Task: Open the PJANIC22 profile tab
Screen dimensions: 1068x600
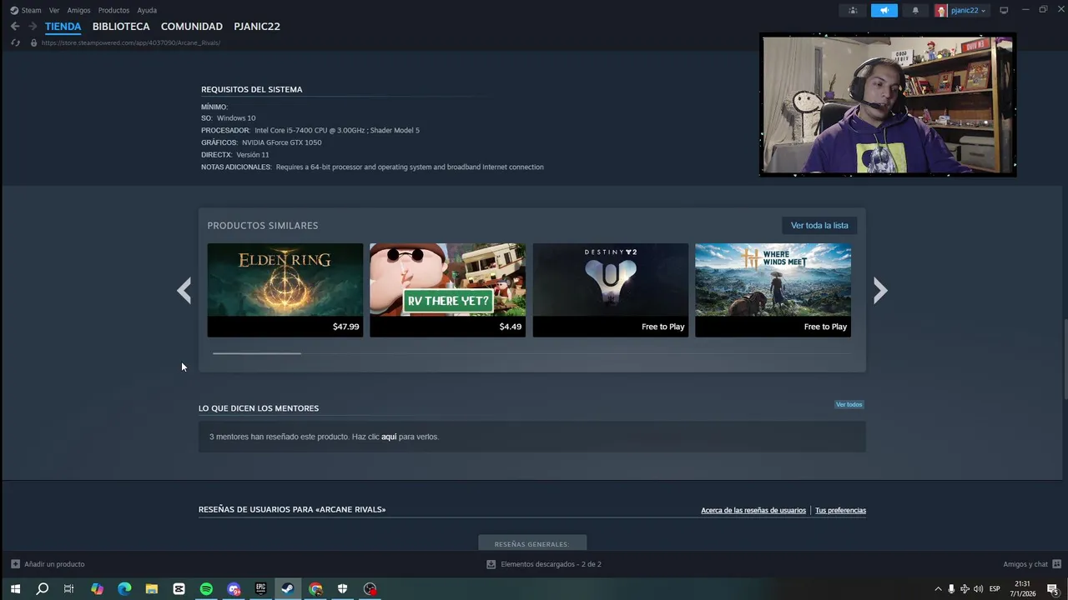Action: point(257,27)
